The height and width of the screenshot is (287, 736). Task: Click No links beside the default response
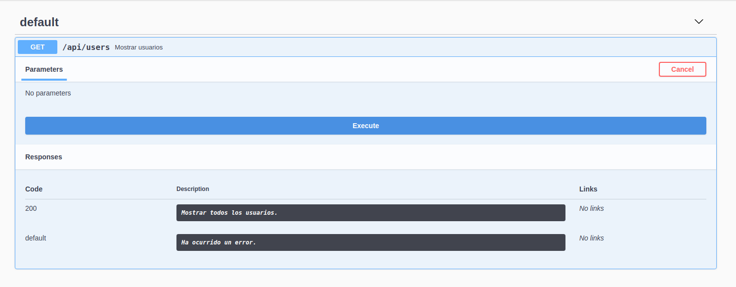tap(591, 238)
